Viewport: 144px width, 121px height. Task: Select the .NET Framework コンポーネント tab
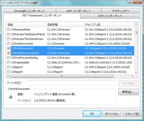(42, 16)
